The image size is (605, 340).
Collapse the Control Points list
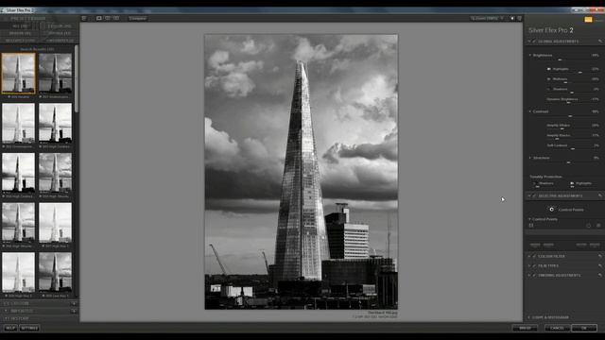pyautogui.click(x=529, y=219)
